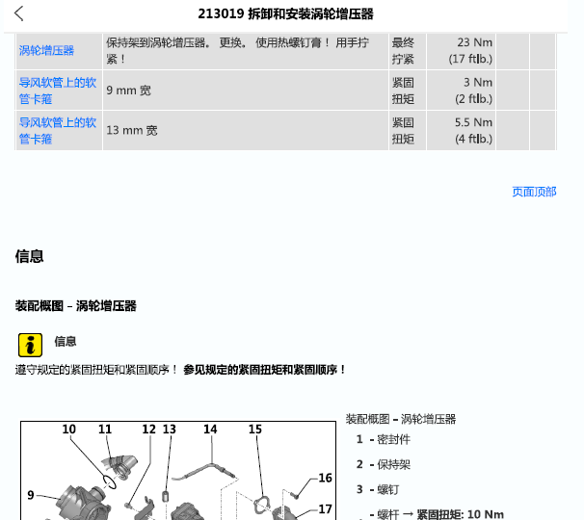Jump to 页面顶部 link
The image size is (584, 520).
(x=534, y=192)
